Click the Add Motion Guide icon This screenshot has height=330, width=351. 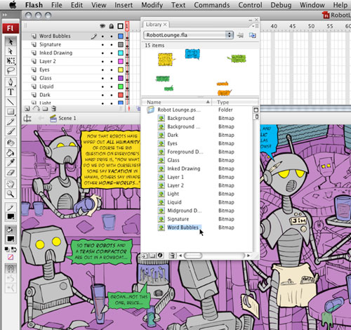pos(36,109)
